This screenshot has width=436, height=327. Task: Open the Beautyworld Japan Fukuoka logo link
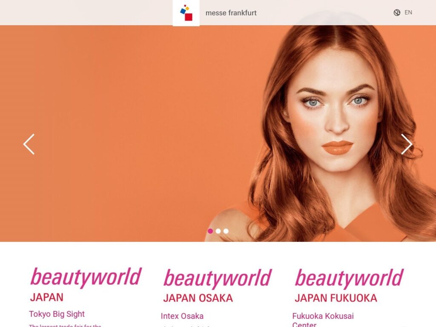coord(349,286)
